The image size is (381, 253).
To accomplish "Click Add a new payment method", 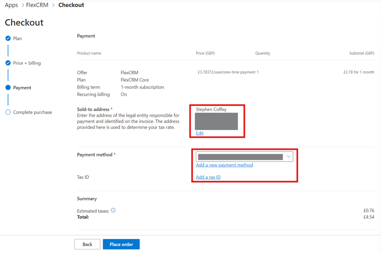I will 224,165.
